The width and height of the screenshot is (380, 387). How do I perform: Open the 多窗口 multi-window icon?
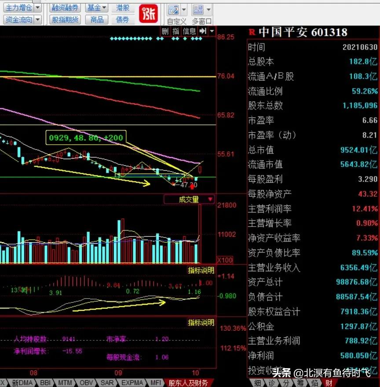(x=198, y=10)
